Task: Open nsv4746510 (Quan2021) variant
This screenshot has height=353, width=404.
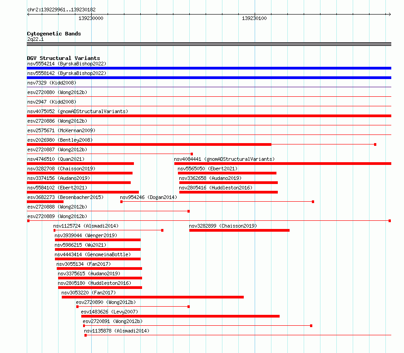Action: pyautogui.click(x=56, y=159)
